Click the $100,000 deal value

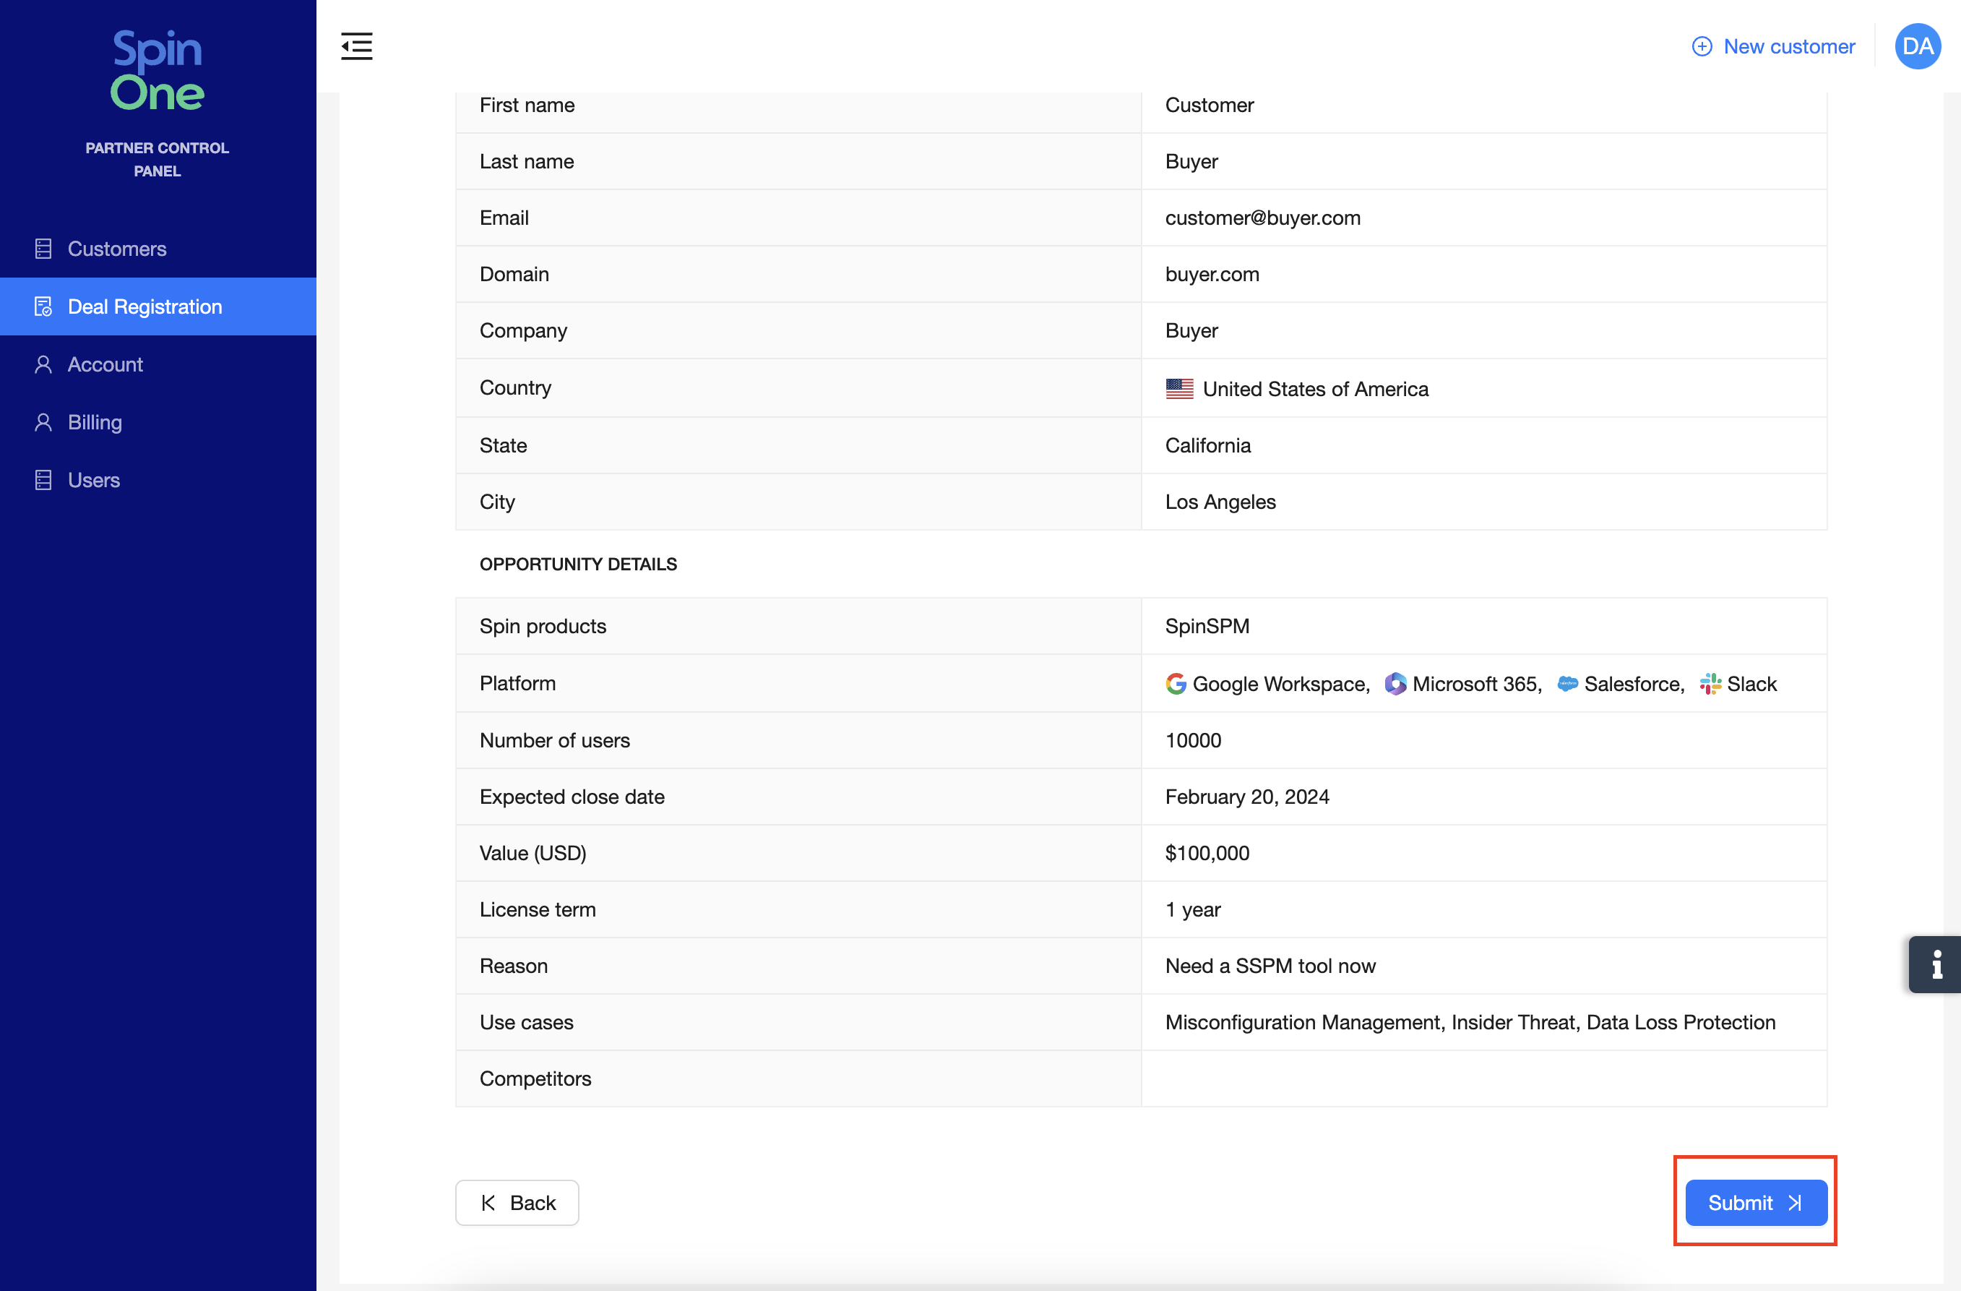click(x=1206, y=852)
